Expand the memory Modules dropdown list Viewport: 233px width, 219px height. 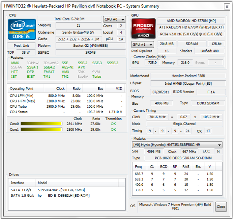177,145
